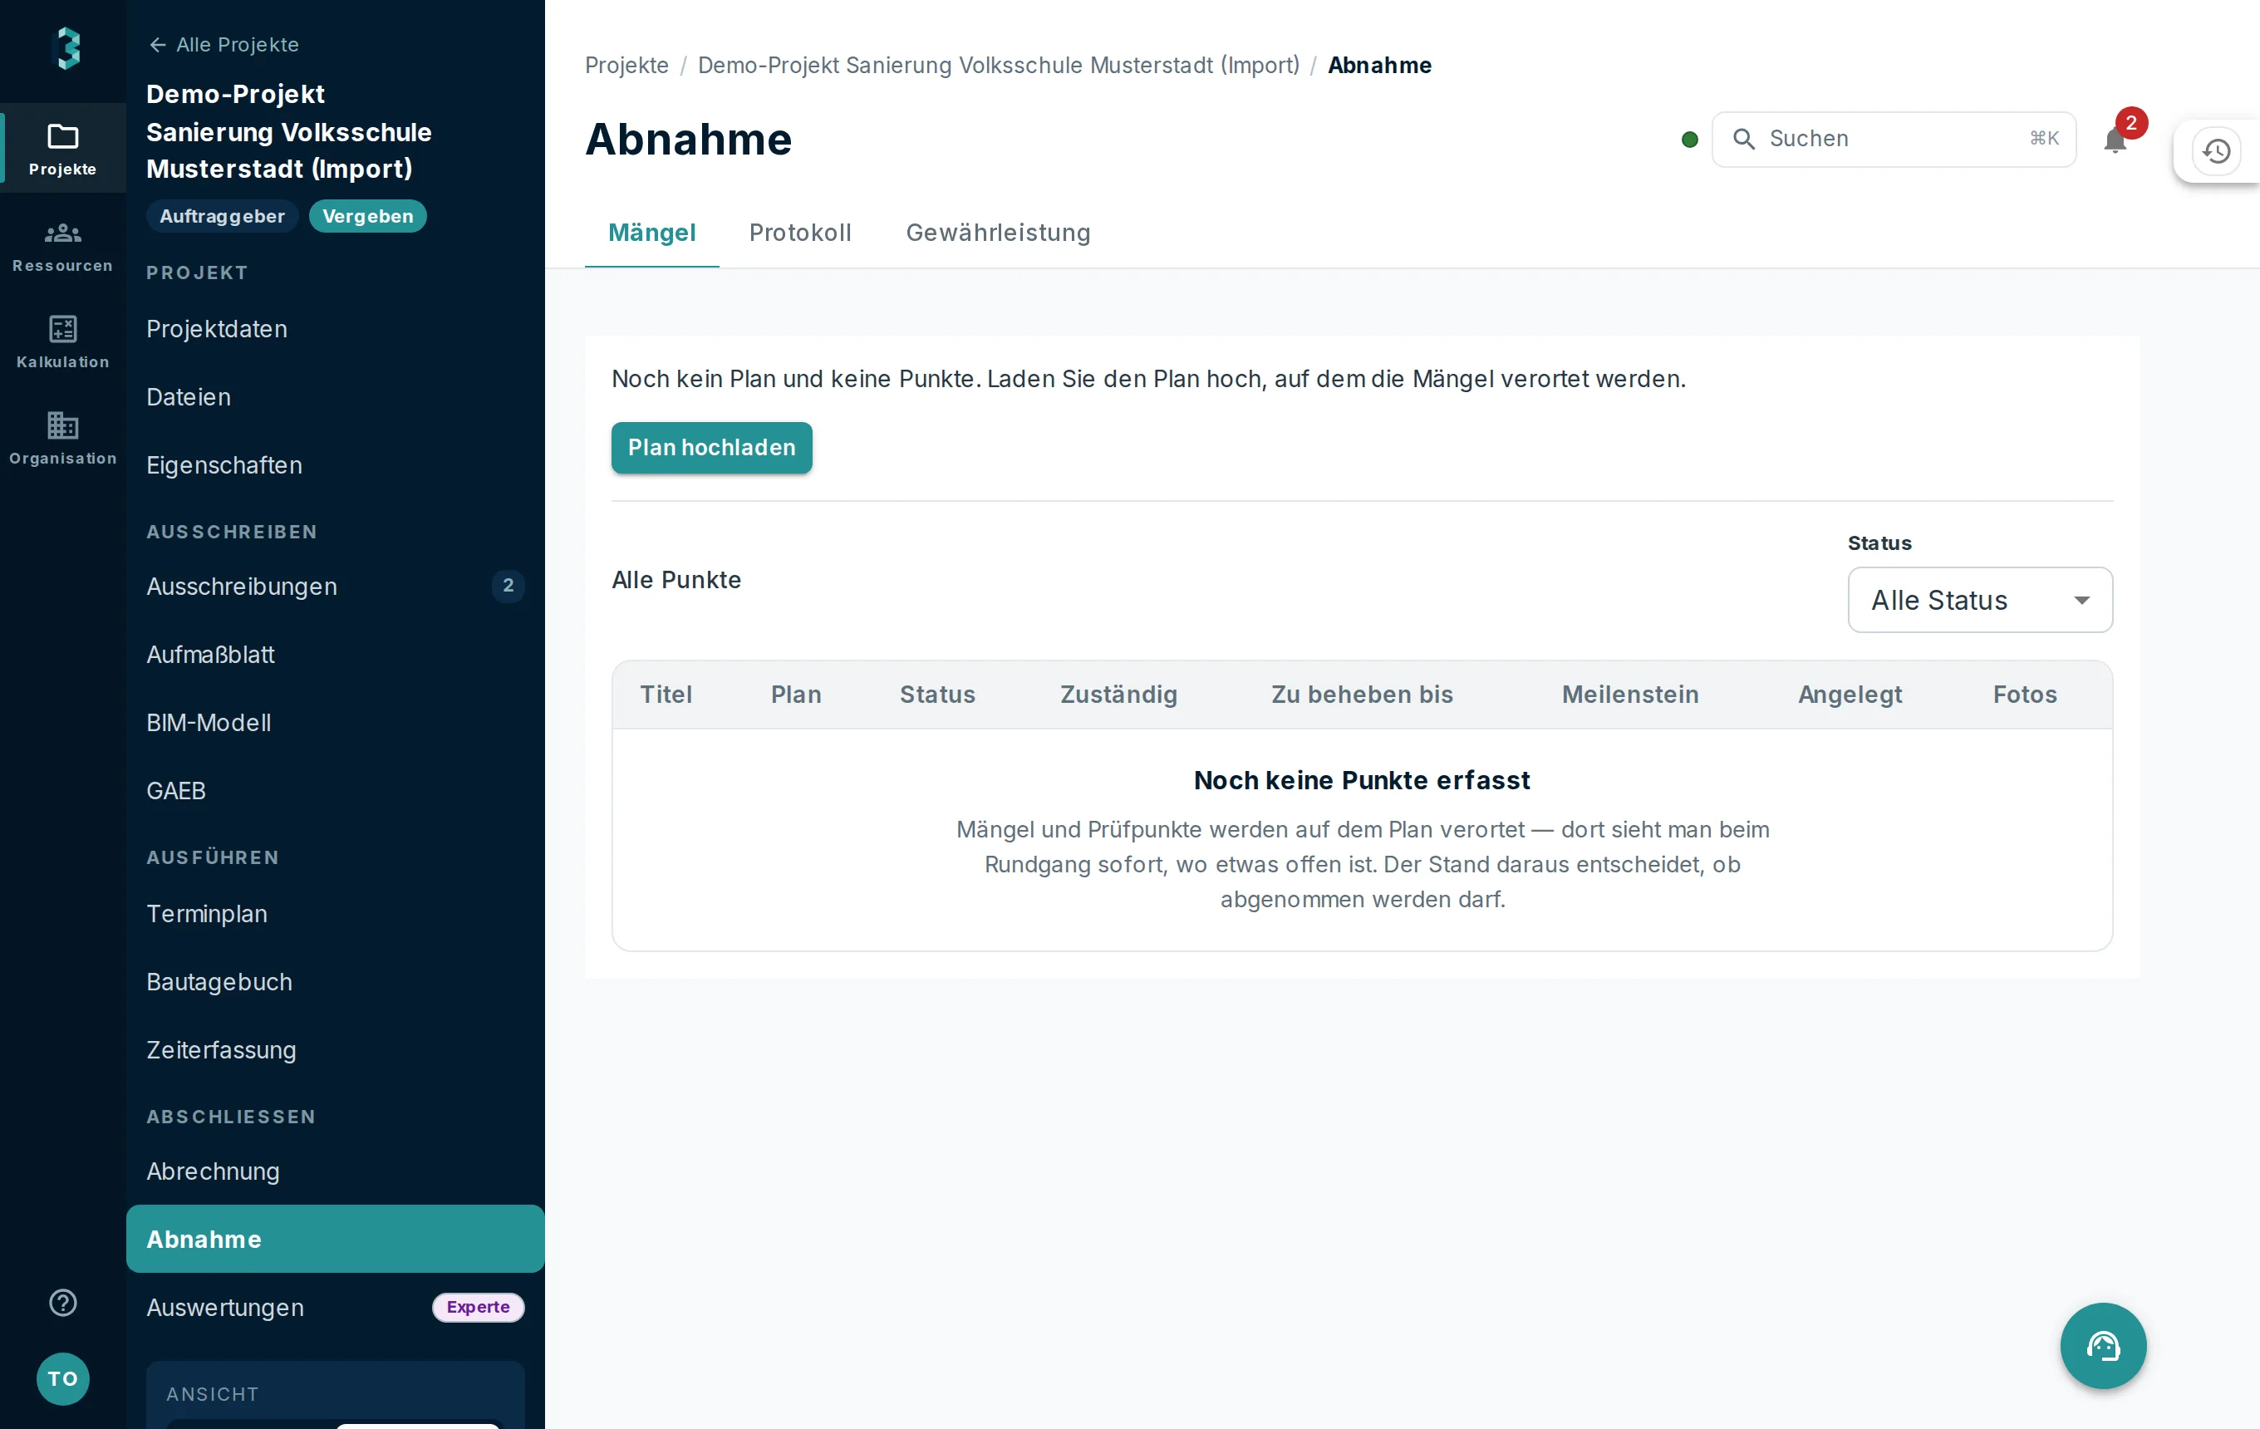This screenshot has width=2260, height=1429.
Task: Focus the Suchen search field
Action: 1894,140
